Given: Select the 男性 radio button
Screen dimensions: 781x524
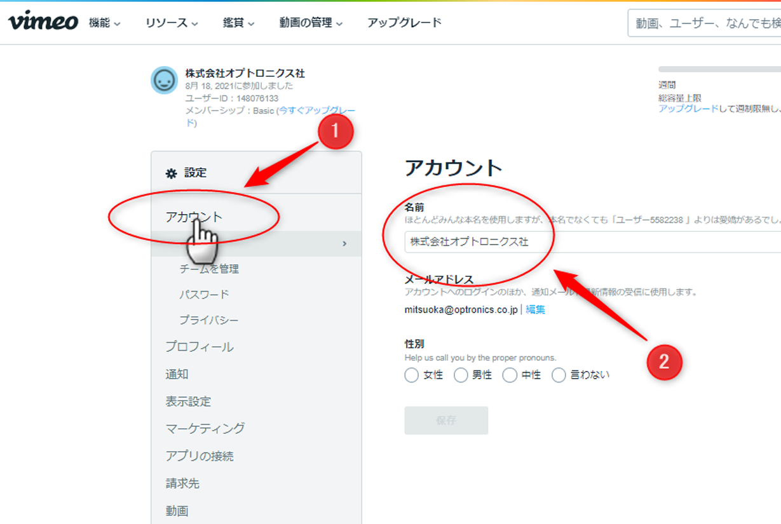Looking at the screenshot, I should click(461, 375).
